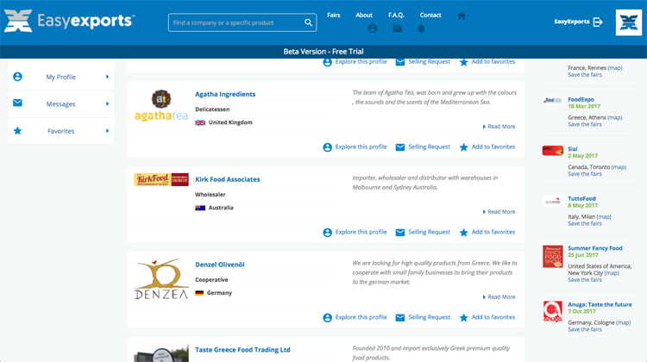Click the Kirk Food Associates selling request envelope icon
647x362 pixels.
399,233
